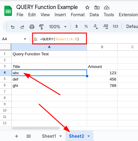The width and height of the screenshot is (138, 141).
Task: Click the 'Title' cell
Action: [49, 66]
